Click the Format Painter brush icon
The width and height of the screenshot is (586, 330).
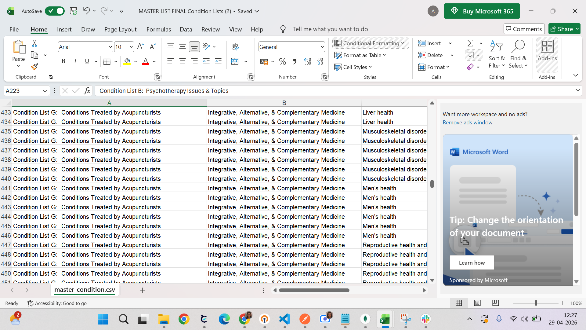point(34,66)
